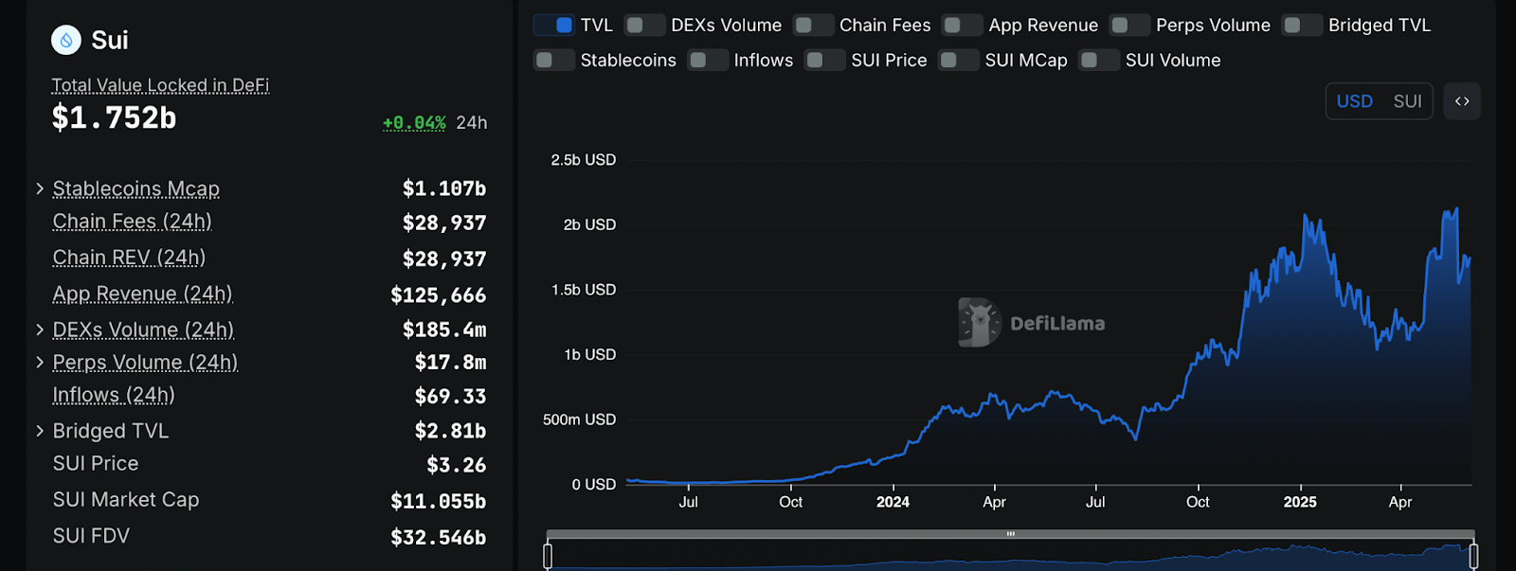Click the SUI Market Cap label
The image size is (1516, 571).
[x=126, y=499]
